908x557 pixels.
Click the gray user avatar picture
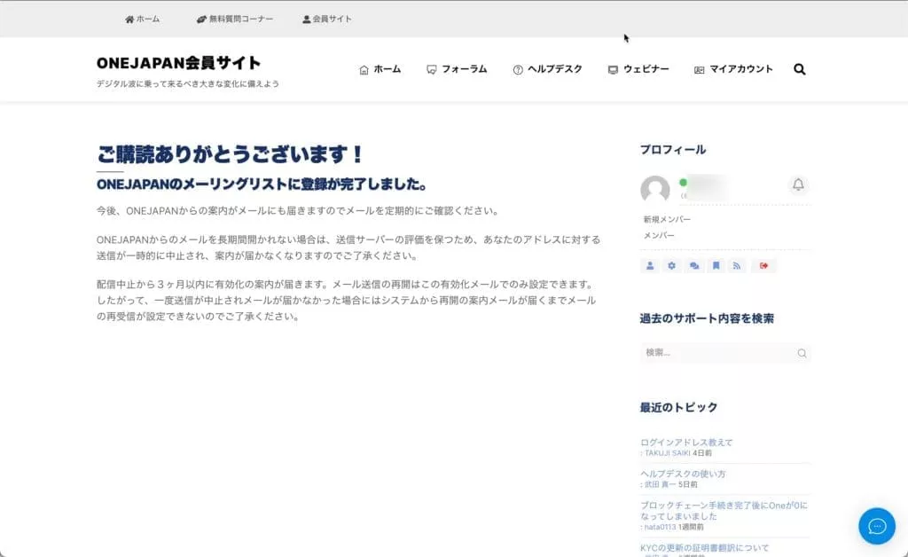655,190
